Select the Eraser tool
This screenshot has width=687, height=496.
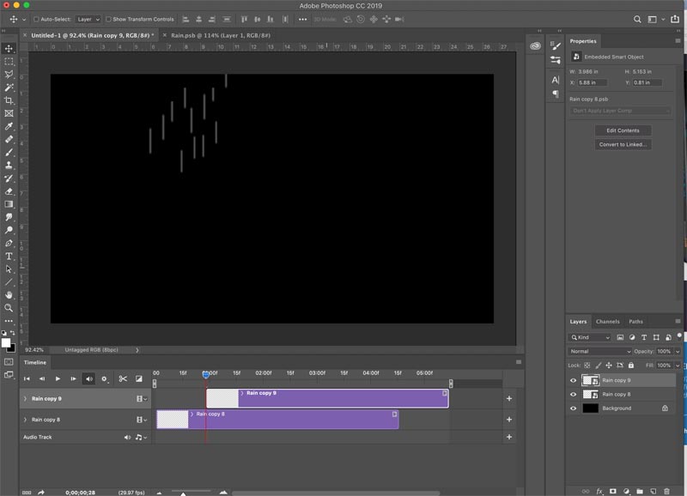point(9,191)
